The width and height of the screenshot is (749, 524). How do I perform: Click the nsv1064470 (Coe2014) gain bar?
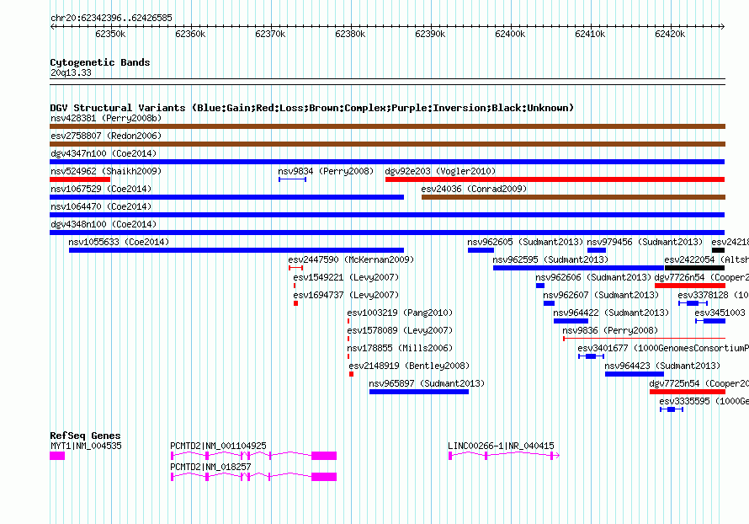[x=387, y=215]
